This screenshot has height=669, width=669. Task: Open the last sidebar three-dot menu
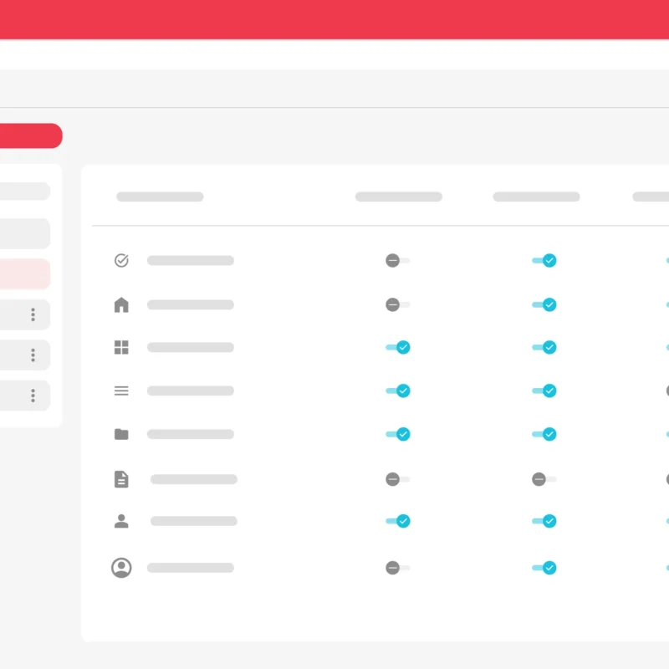tap(33, 396)
